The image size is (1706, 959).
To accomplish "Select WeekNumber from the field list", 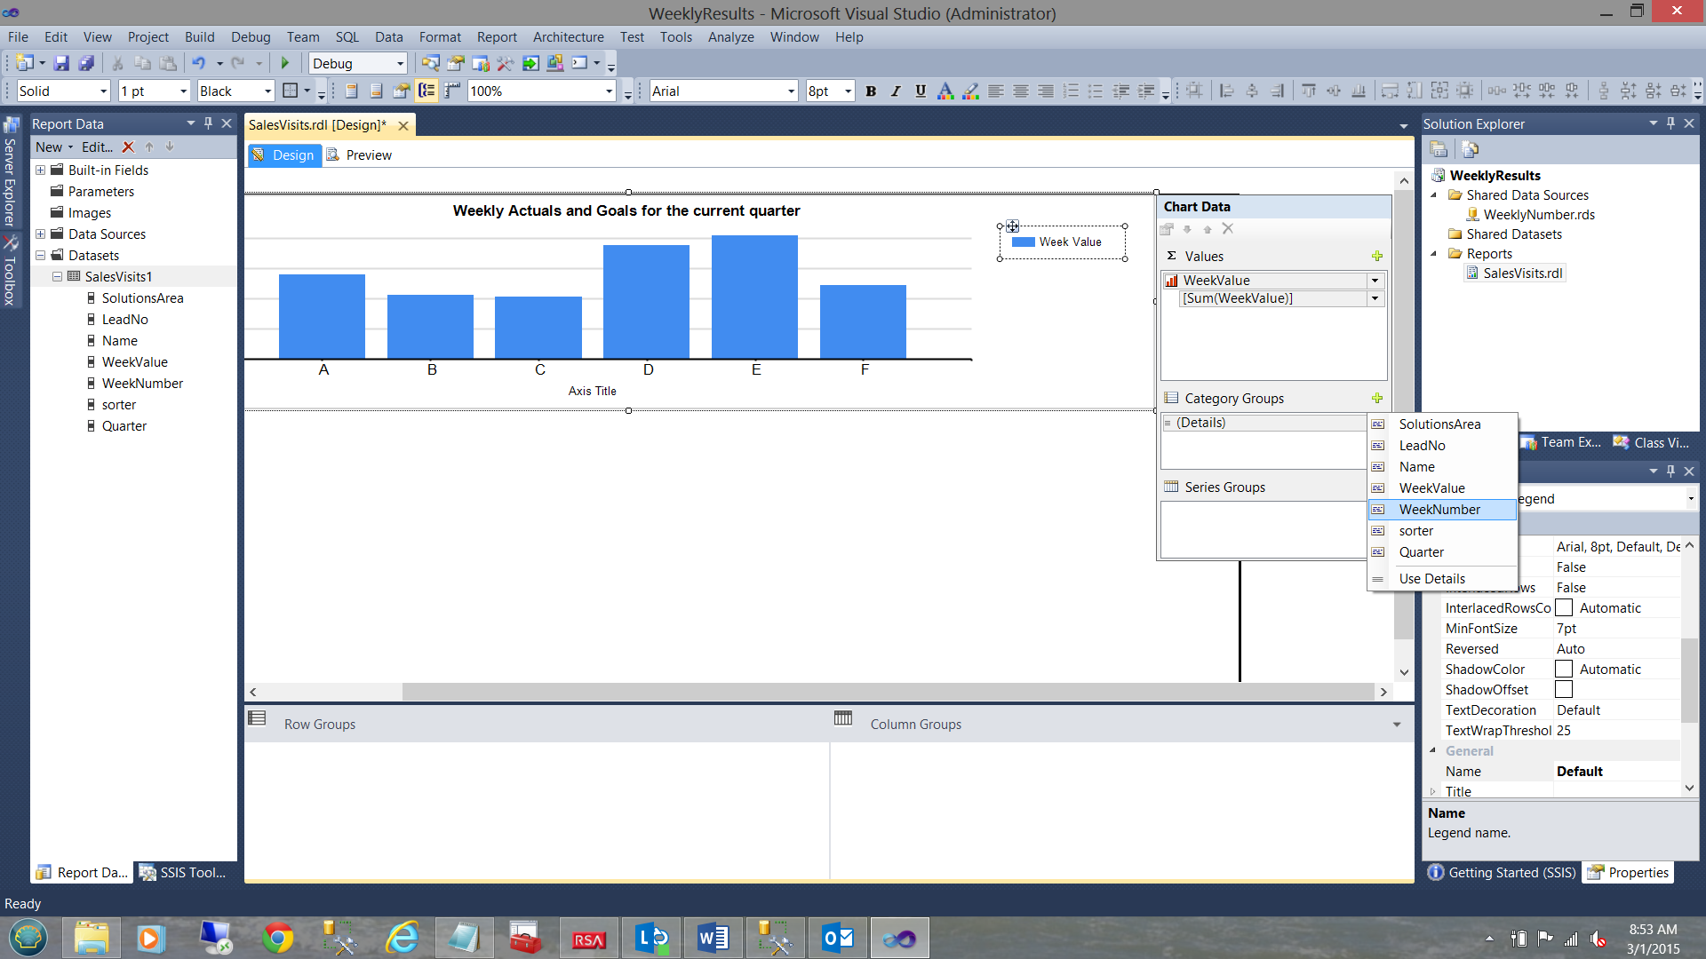I will point(1439,510).
